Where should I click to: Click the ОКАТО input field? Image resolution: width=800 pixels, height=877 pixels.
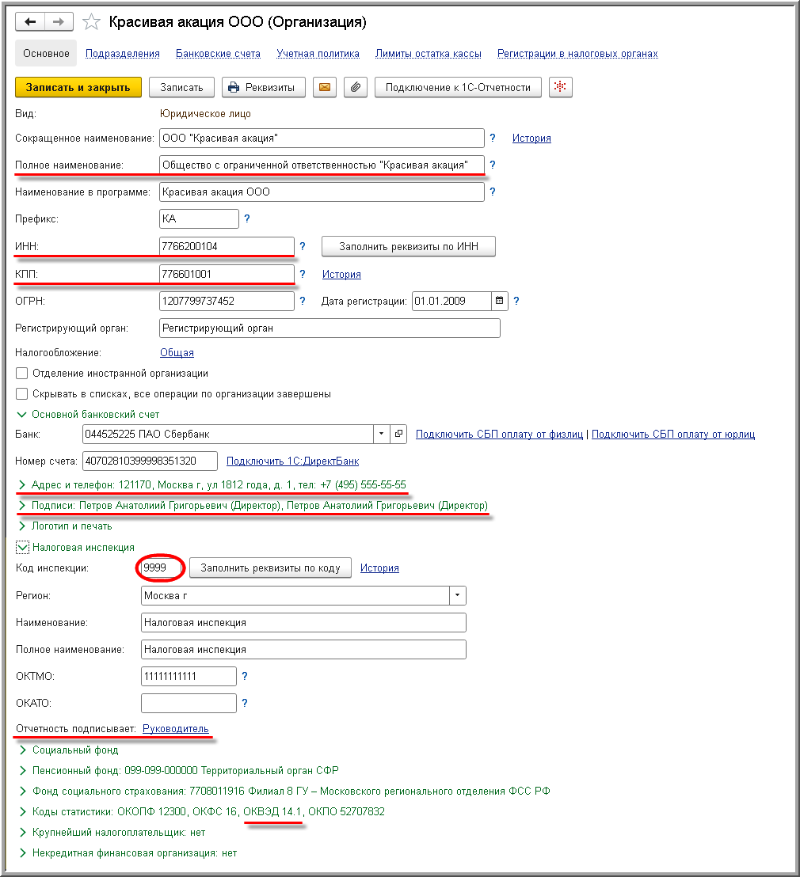click(189, 703)
